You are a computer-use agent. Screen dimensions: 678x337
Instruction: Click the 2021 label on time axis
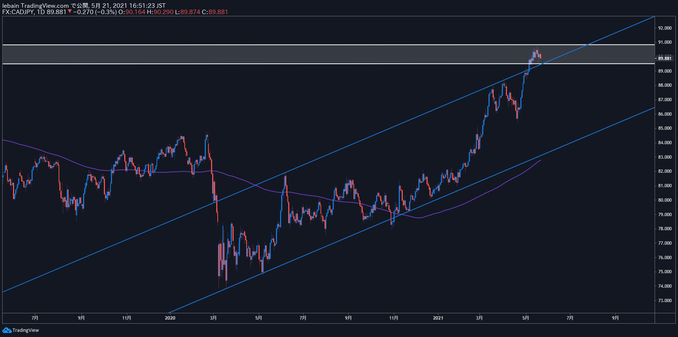tap(438, 318)
